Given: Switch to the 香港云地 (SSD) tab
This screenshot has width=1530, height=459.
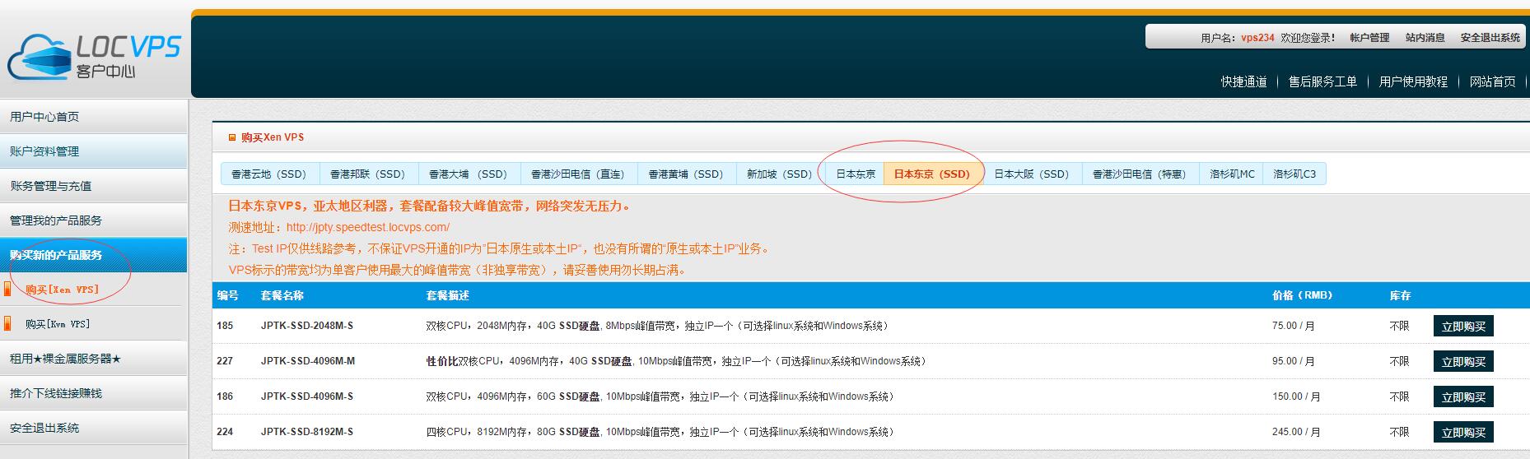Looking at the screenshot, I should click(268, 174).
